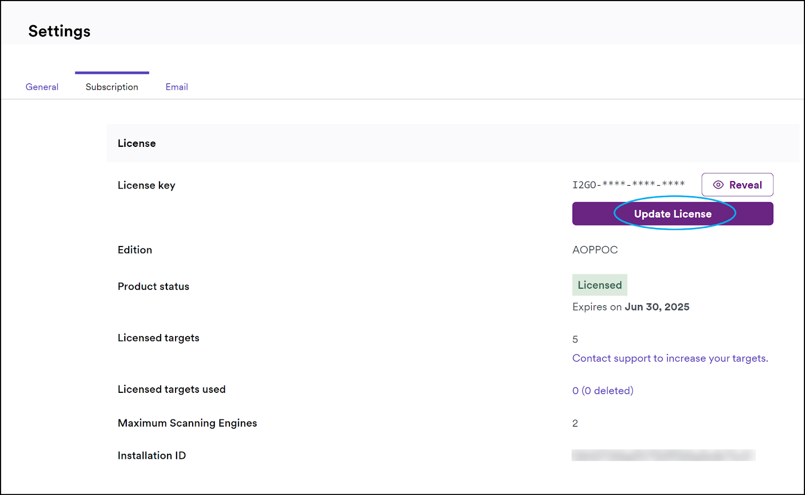Click the Maximum Scanning Engines label

tap(187, 423)
